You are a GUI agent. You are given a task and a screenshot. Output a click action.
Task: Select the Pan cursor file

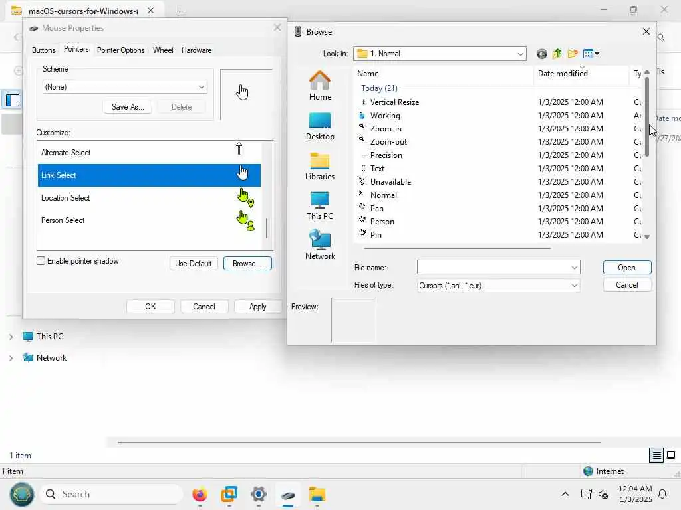pyautogui.click(x=376, y=209)
